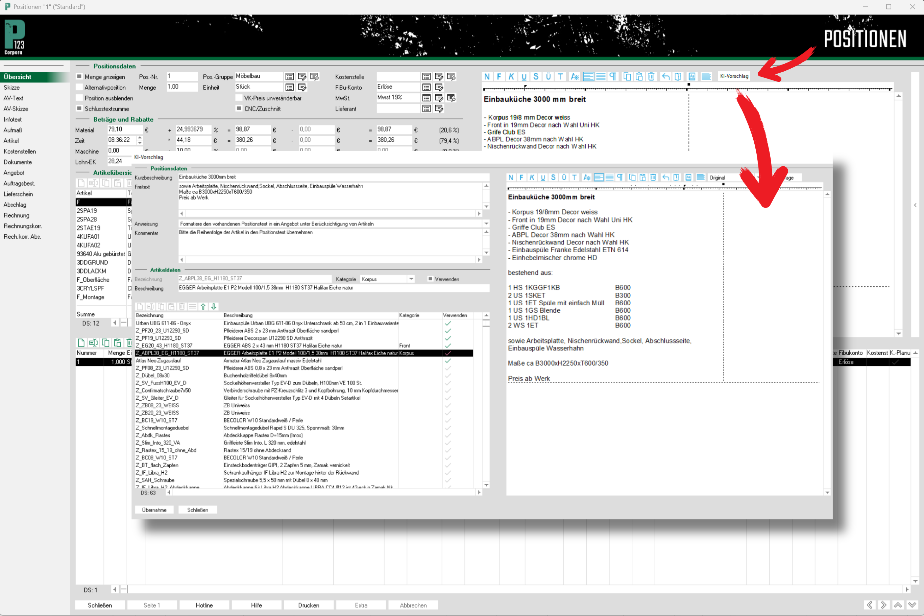The width and height of the screenshot is (924, 616).
Task: Open Infotext in the left sidebar
Action: pyautogui.click(x=13, y=119)
